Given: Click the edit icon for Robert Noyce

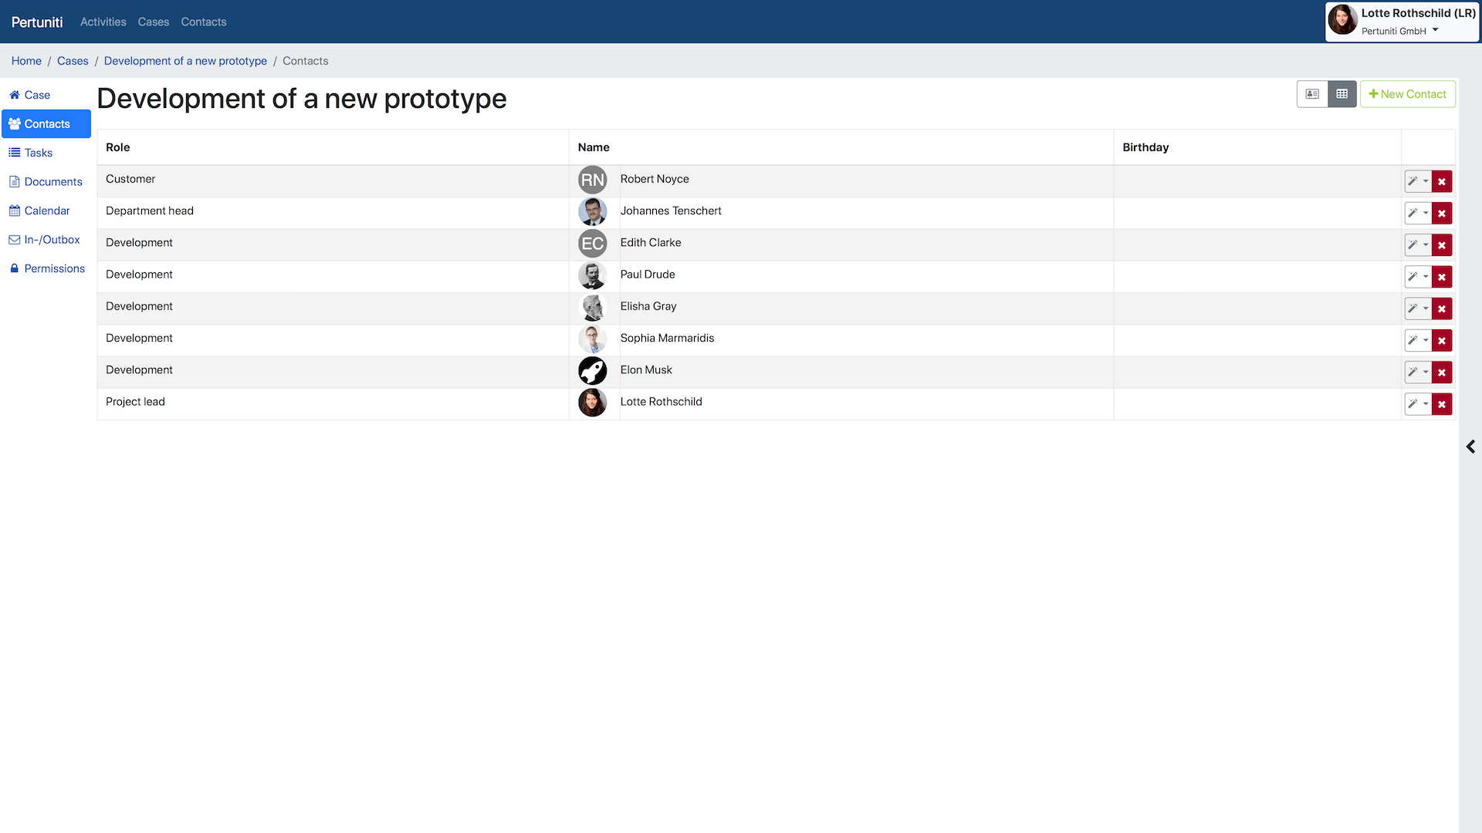Looking at the screenshot, I should pyautogui.click(x=1413, y=181).
